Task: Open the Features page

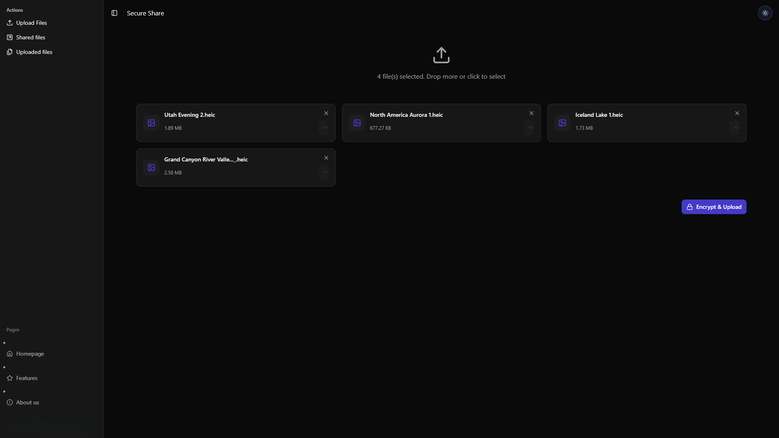Action: [x=26, y=378]
